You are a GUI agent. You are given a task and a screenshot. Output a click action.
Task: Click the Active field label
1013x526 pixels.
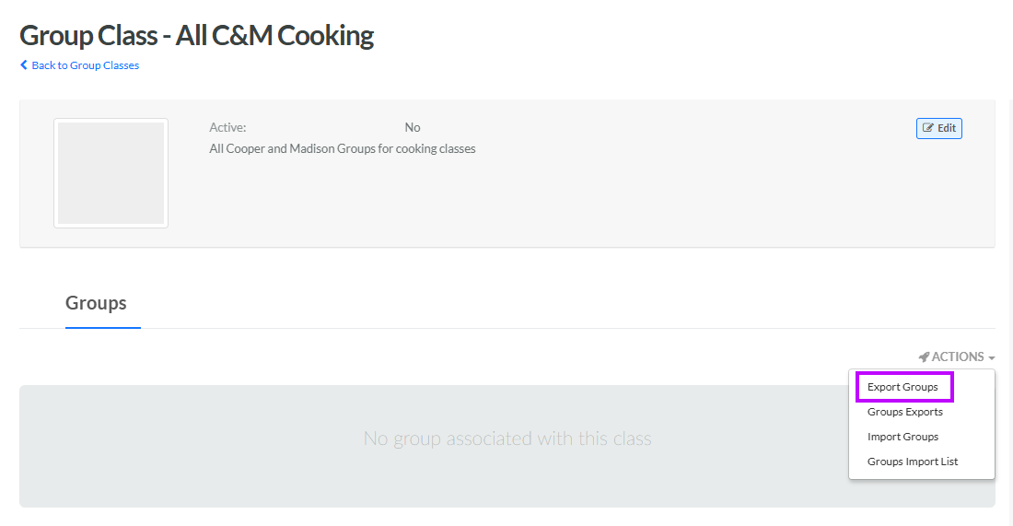point(227,127)
